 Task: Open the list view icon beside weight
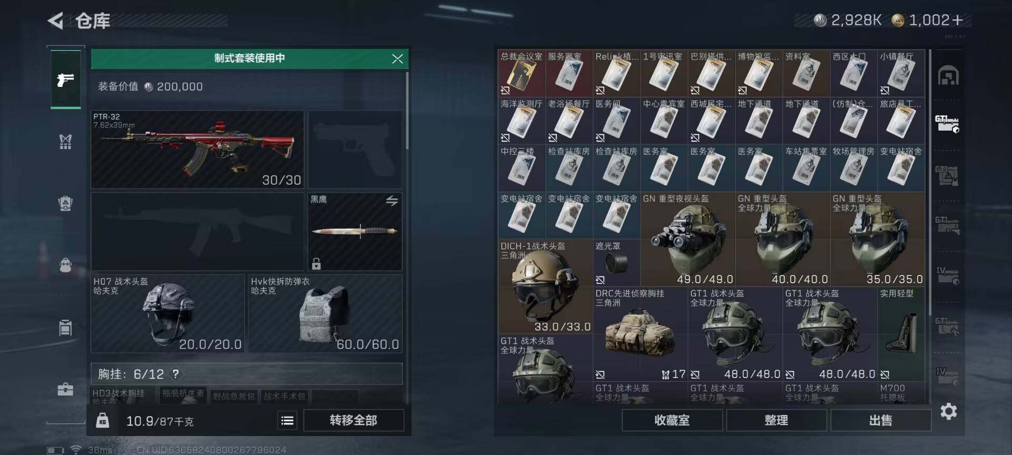click(x=287, y=420)
